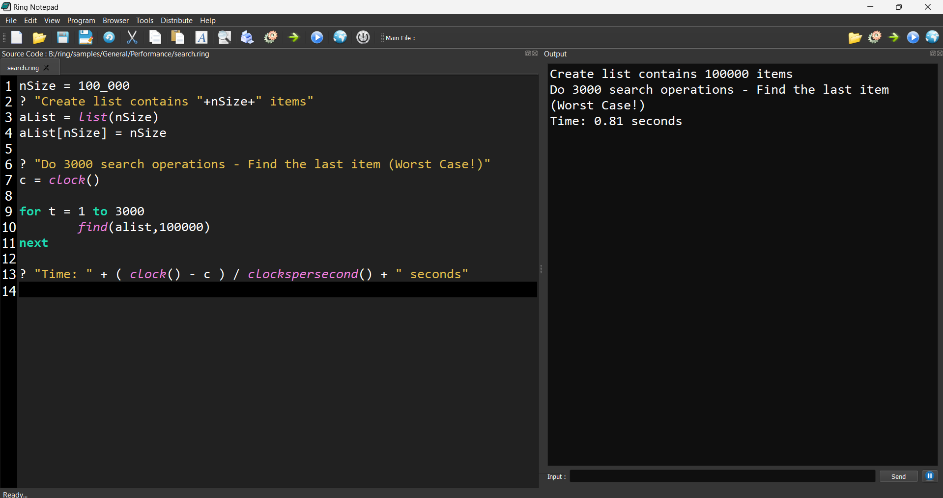Click the globe icon in right toolbar

[x=932, y=37]
